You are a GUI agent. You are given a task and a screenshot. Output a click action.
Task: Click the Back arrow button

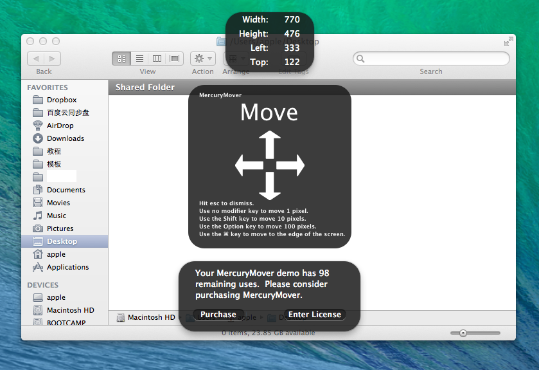coord(36,59)
